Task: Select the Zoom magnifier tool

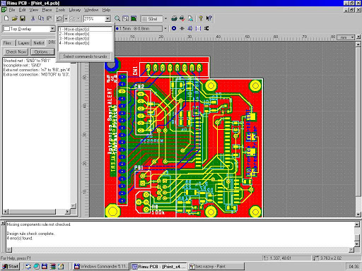Action: click(x=117, y=18)
